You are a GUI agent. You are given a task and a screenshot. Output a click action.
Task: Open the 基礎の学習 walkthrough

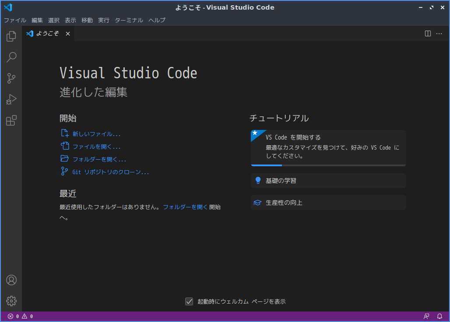coord(328,181)
